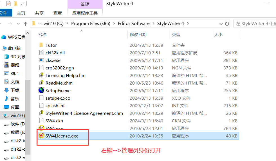Viewport: 276px width, 161px height.
Task: Click StyleWriter 4 breadcrumb
Action: tap(170, 24)
